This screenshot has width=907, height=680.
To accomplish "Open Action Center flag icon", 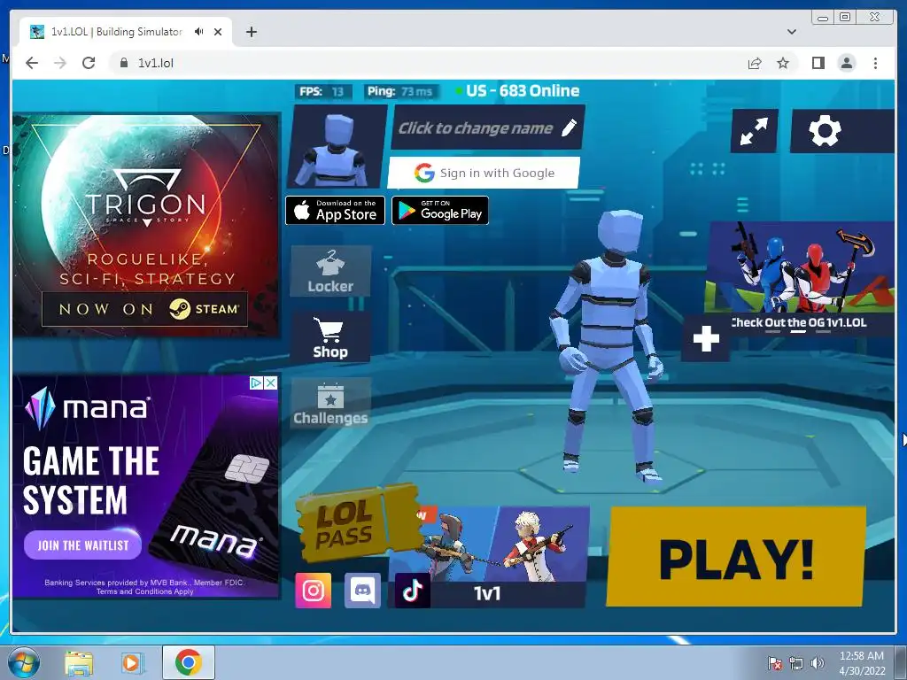I will 774,663.
